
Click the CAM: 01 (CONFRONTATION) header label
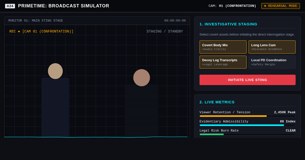[232, 6]
